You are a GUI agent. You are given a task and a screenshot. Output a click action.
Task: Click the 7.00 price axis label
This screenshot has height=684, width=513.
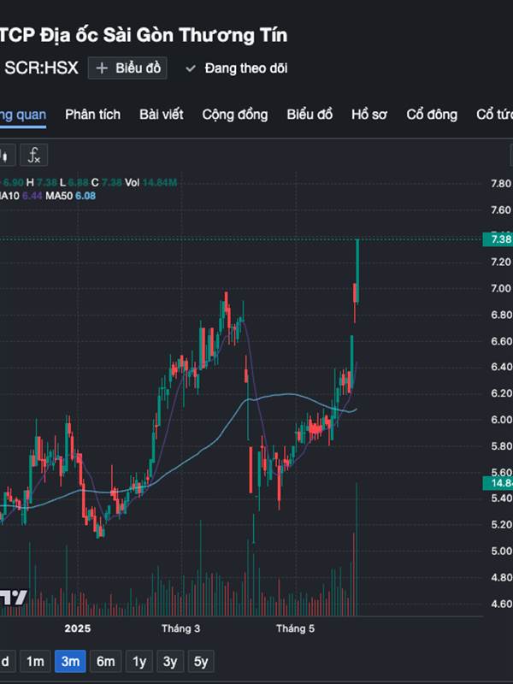click(501, 288)
